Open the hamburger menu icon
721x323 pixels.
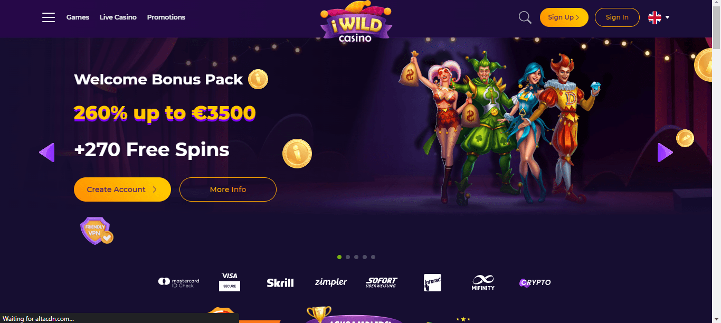49,17
